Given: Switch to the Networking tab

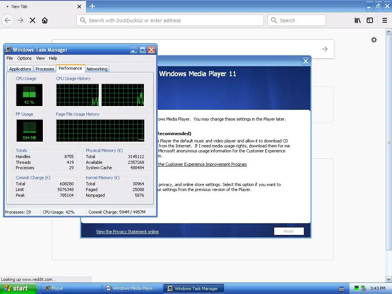Looking at the screenshot, I should coord(97,69).
